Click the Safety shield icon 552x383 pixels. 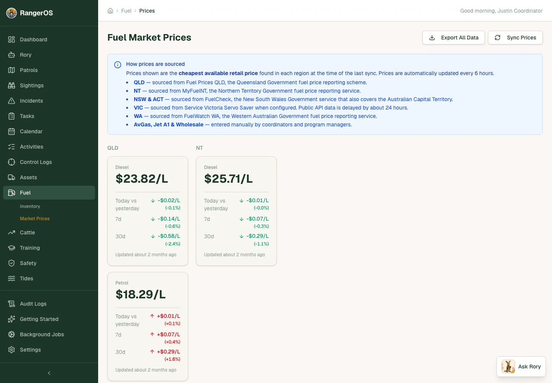click(x=11, y=263)
